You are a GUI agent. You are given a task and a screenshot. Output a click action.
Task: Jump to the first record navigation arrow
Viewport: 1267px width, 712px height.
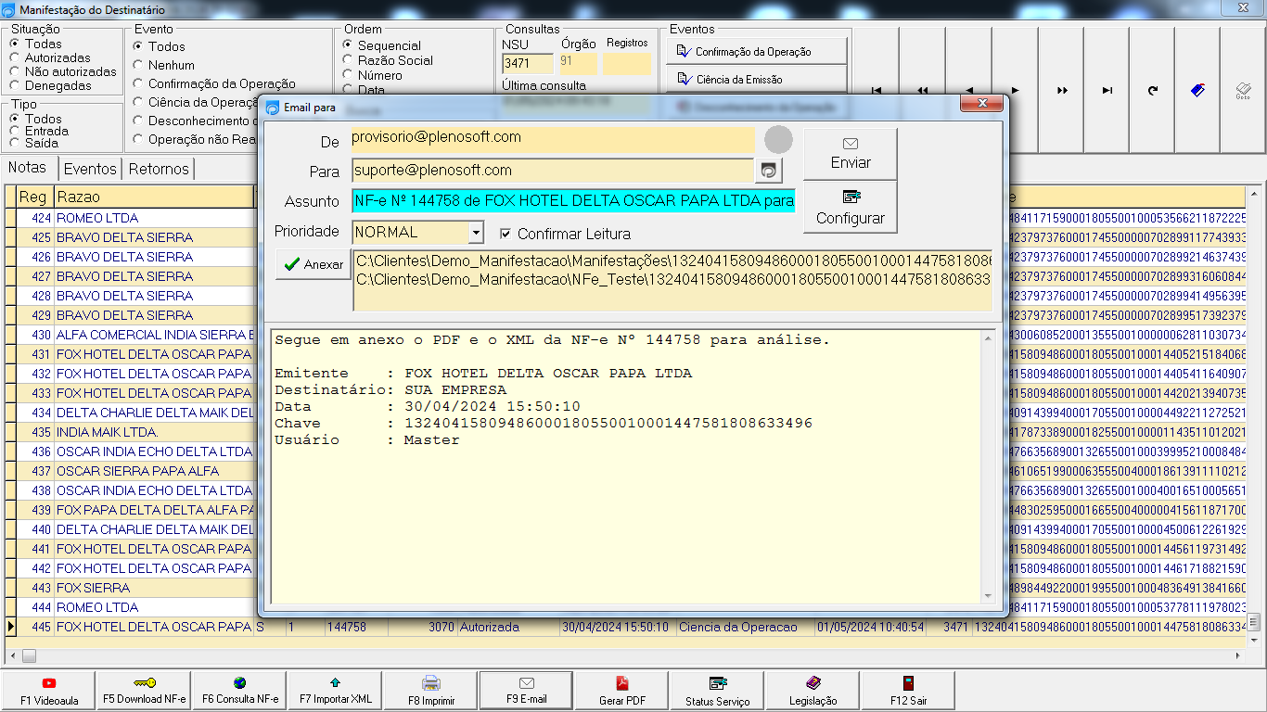coord(877,90)
